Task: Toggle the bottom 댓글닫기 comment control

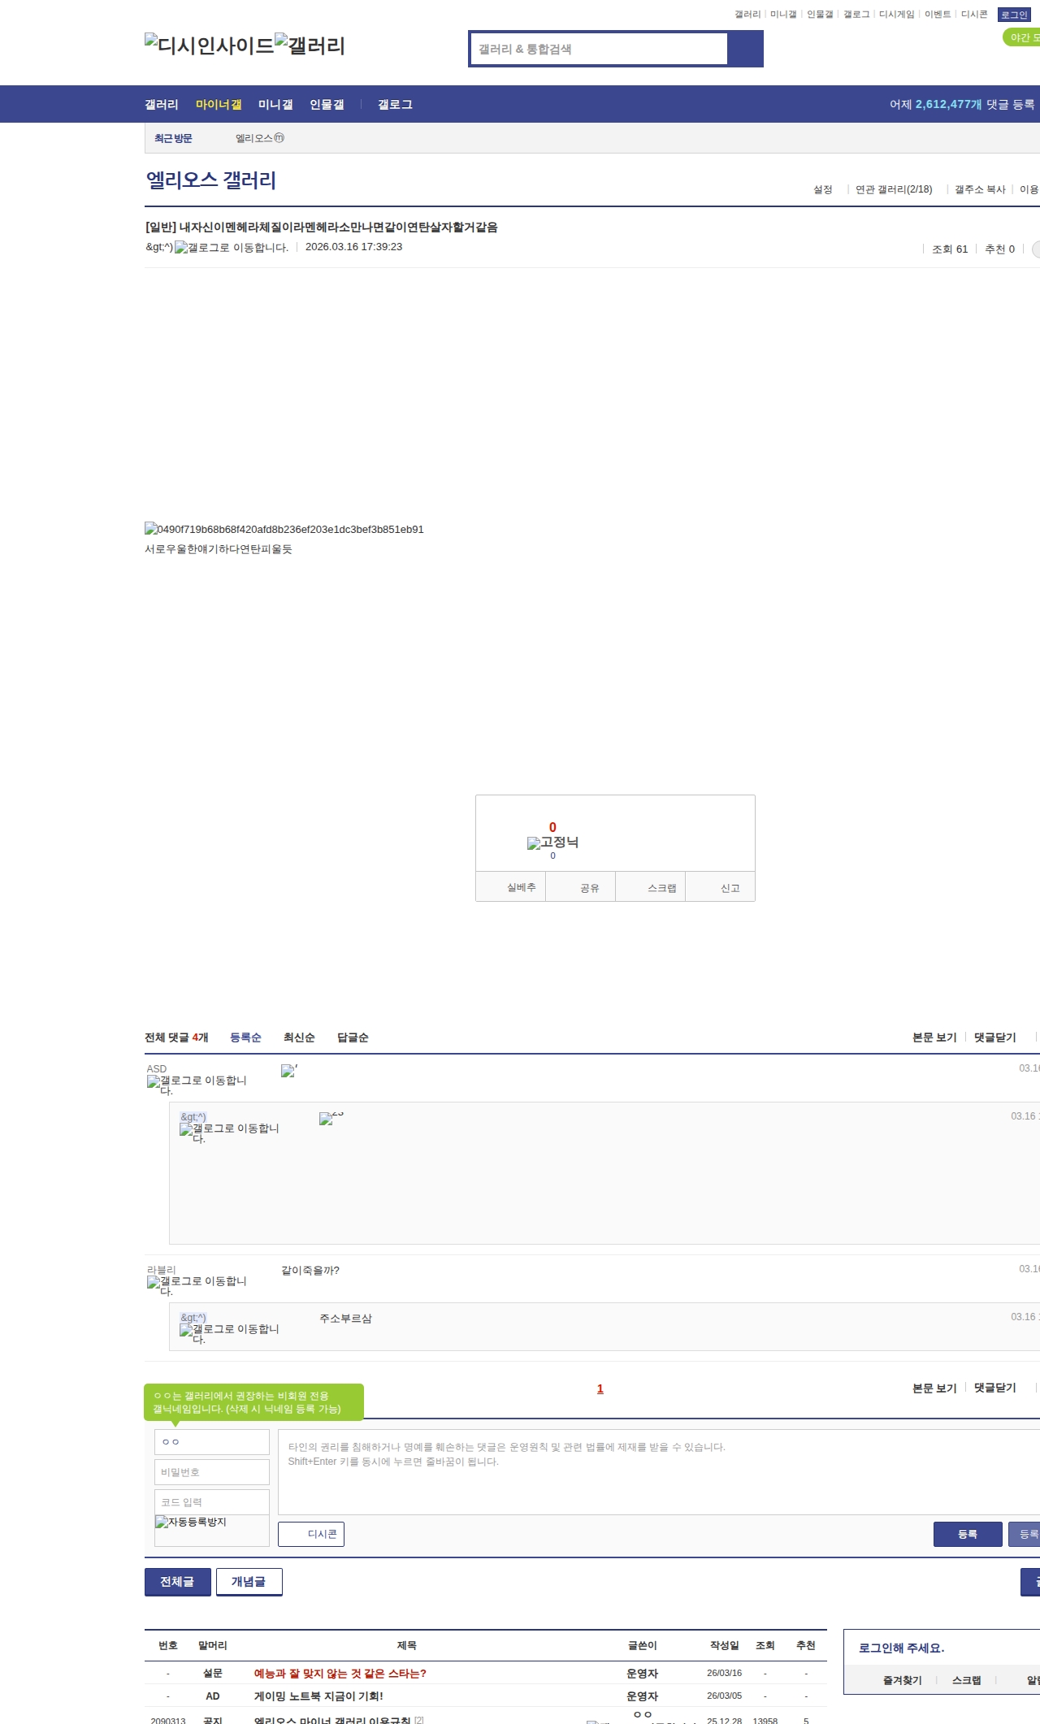Action: pos(994,1388)
